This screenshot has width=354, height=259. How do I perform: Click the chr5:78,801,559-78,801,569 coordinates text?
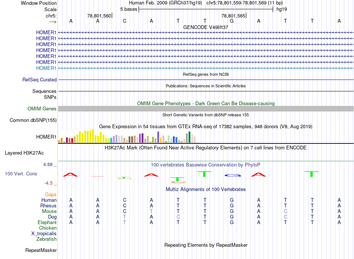click(x=244, y=3)
